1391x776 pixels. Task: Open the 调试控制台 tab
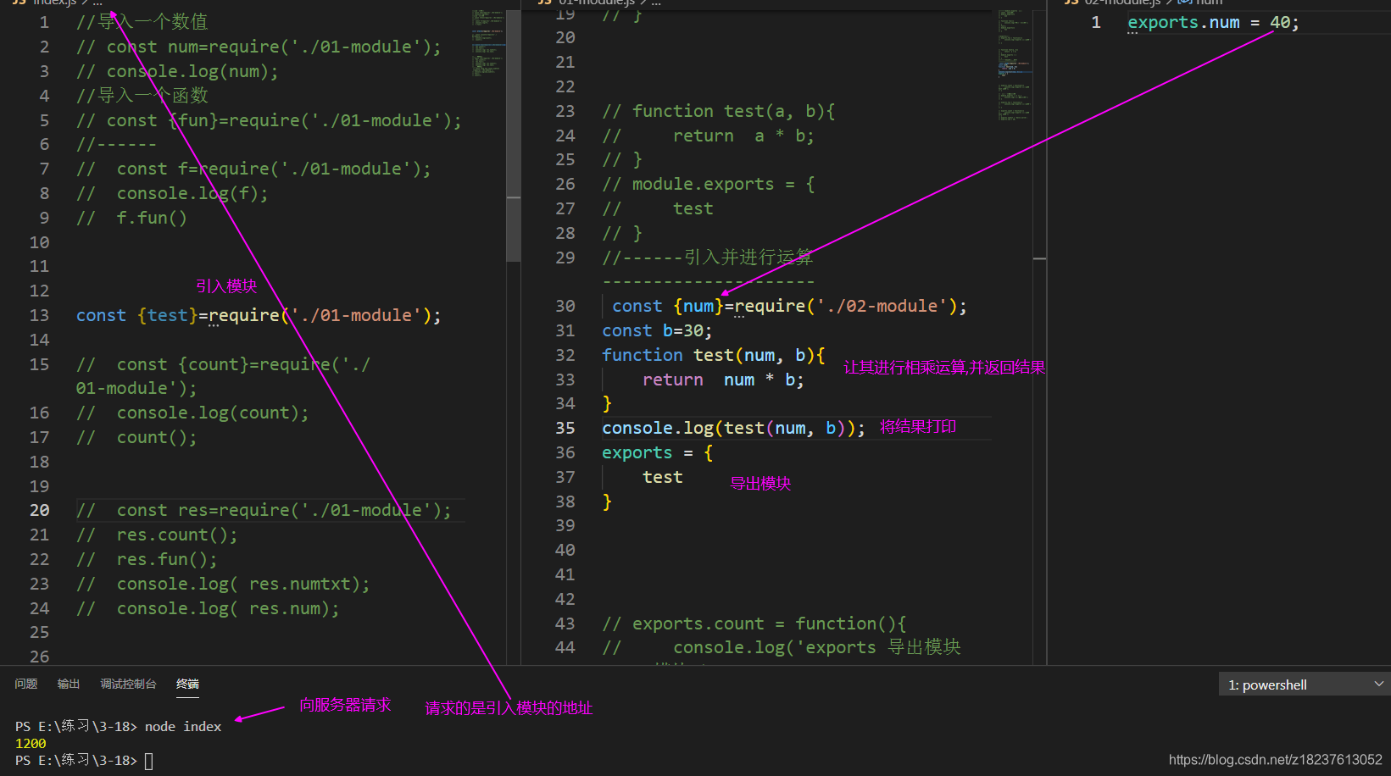pyautogui.click(x=128, y=684)
